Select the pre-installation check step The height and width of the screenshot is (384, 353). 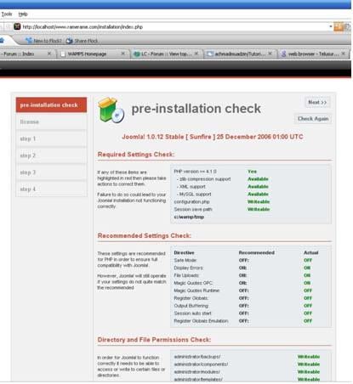click(x=51, y=105)
